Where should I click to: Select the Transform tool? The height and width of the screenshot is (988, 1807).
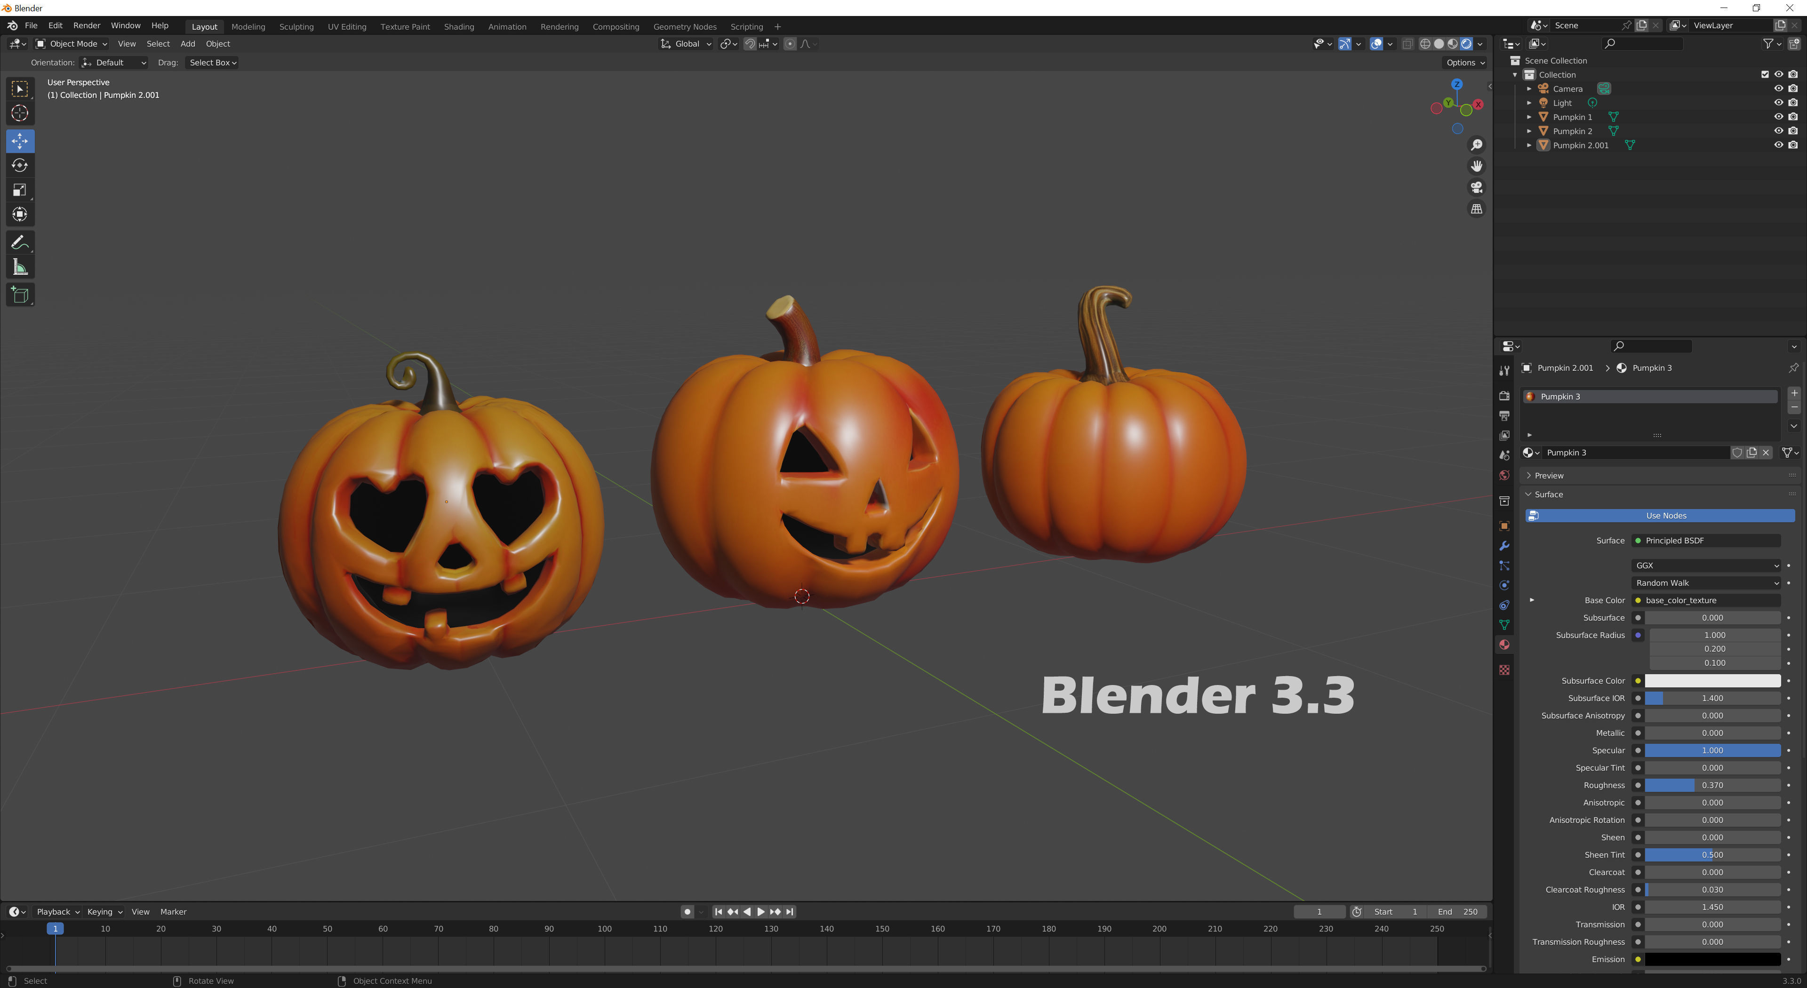click(x=20, y=215)
